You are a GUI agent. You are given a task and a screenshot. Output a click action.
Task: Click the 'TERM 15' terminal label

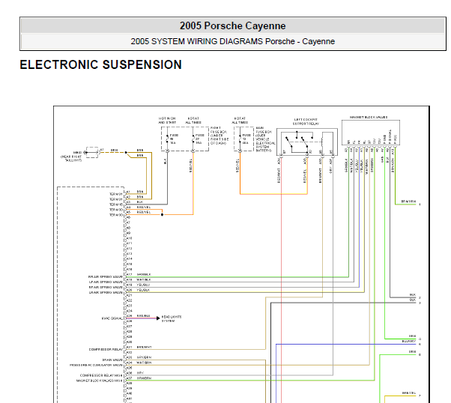pyautogui.click(x=116, y=204)
